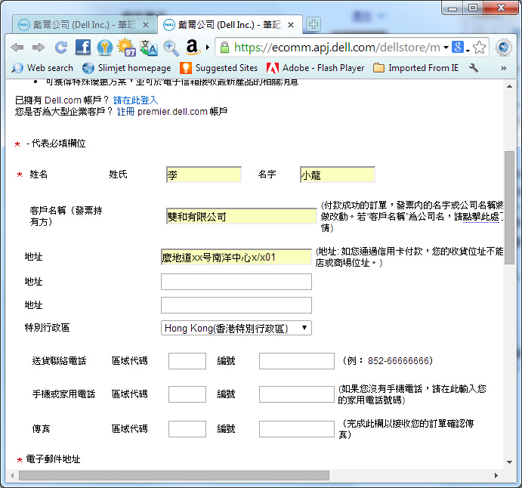Open the search engine selector dropdown arrow

pos(468,51)
